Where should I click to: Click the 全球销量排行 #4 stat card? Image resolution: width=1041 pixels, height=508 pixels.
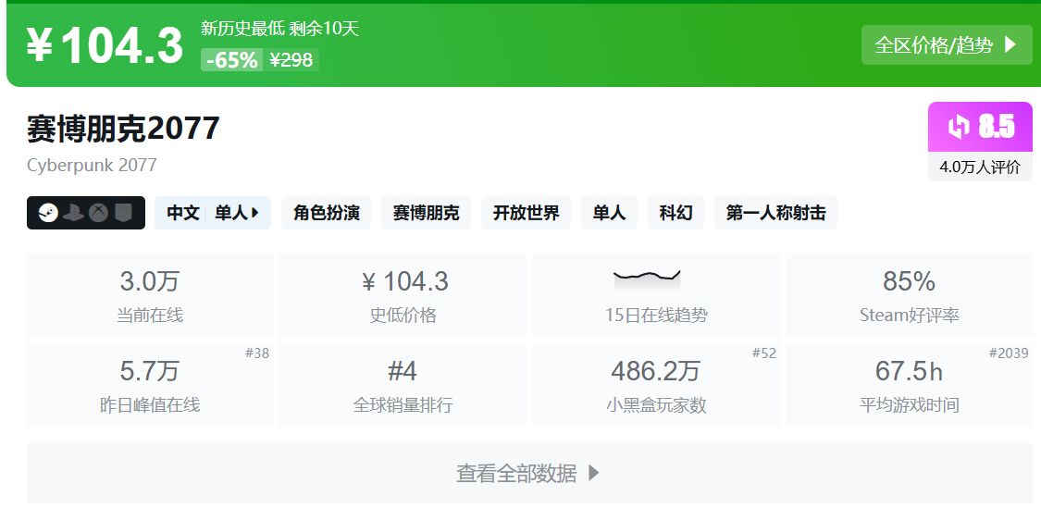click(x=403, y=385)
